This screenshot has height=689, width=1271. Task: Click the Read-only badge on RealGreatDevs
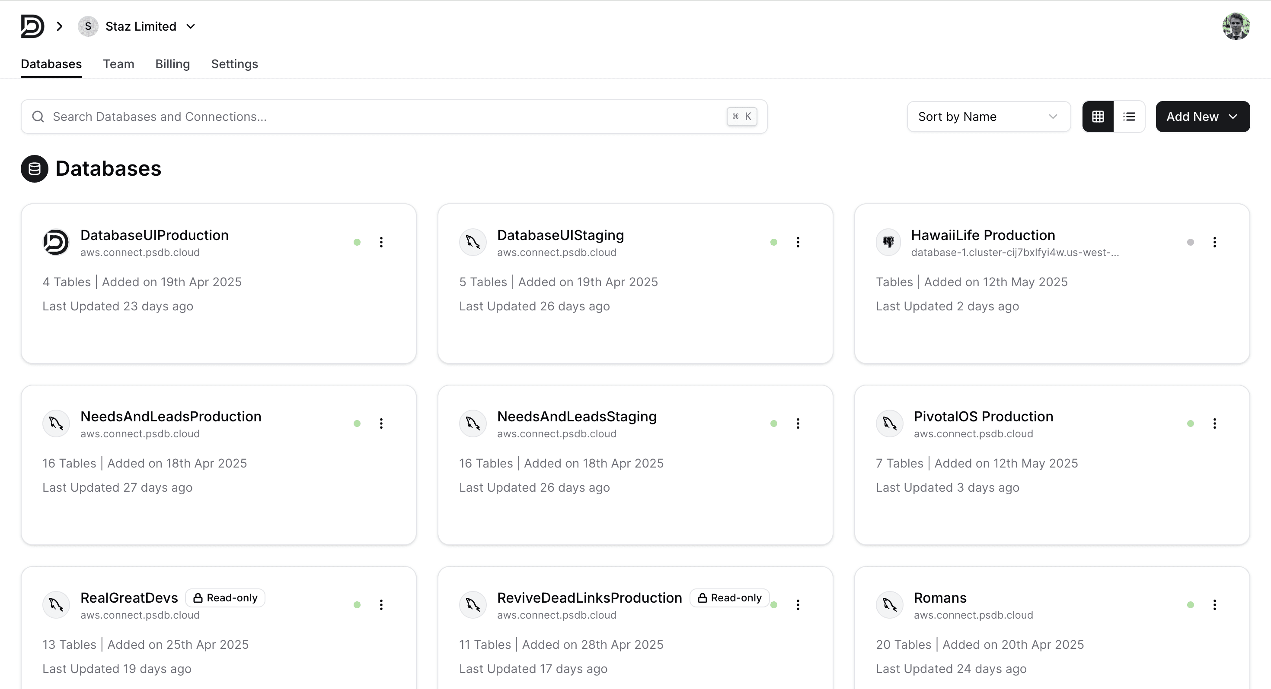tap(226, 598)
